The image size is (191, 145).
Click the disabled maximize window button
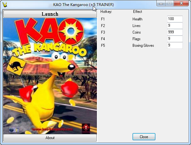(170, 3)
